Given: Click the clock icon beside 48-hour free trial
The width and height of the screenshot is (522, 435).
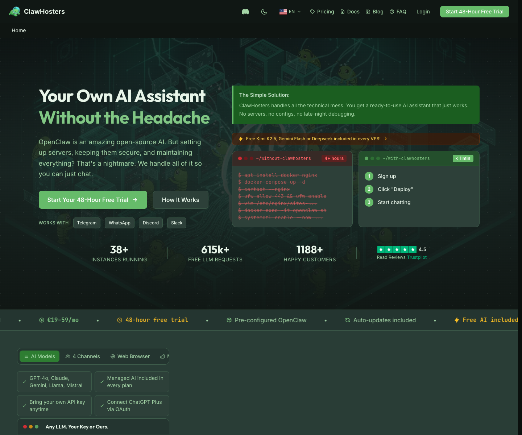Looking at the screenshot, I should [x=120, y=320].
